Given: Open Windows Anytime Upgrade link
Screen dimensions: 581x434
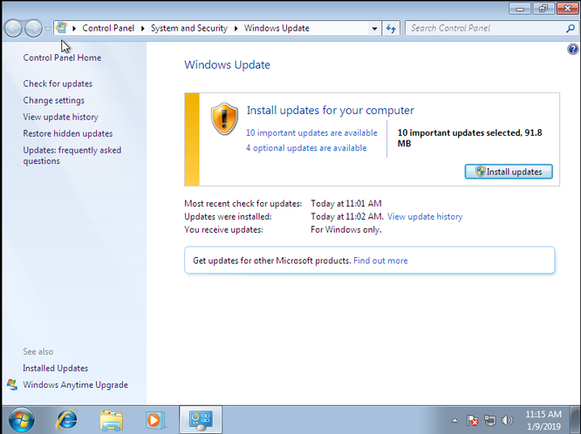Looking at the screenshot, I should click(x=75, y=384).
